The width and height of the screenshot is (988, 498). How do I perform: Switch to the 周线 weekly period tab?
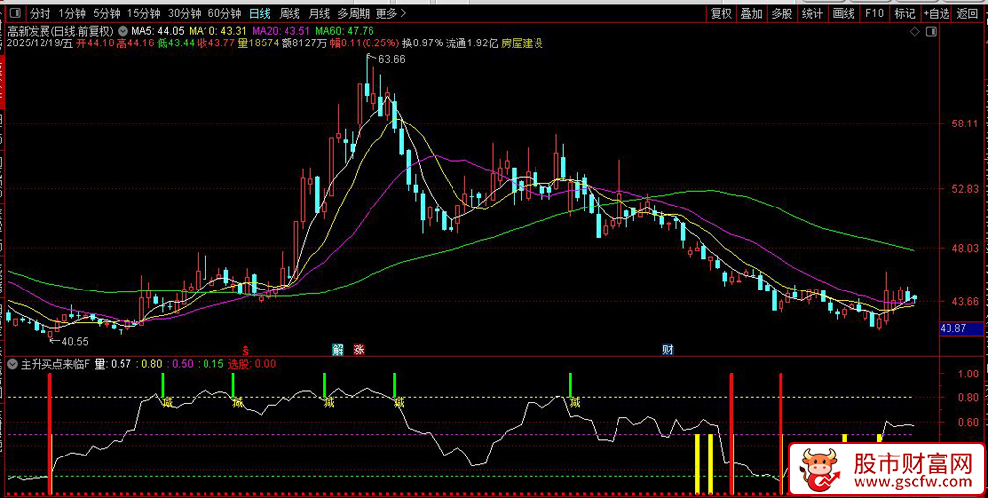pyautogui.click(x=289, y=14)
